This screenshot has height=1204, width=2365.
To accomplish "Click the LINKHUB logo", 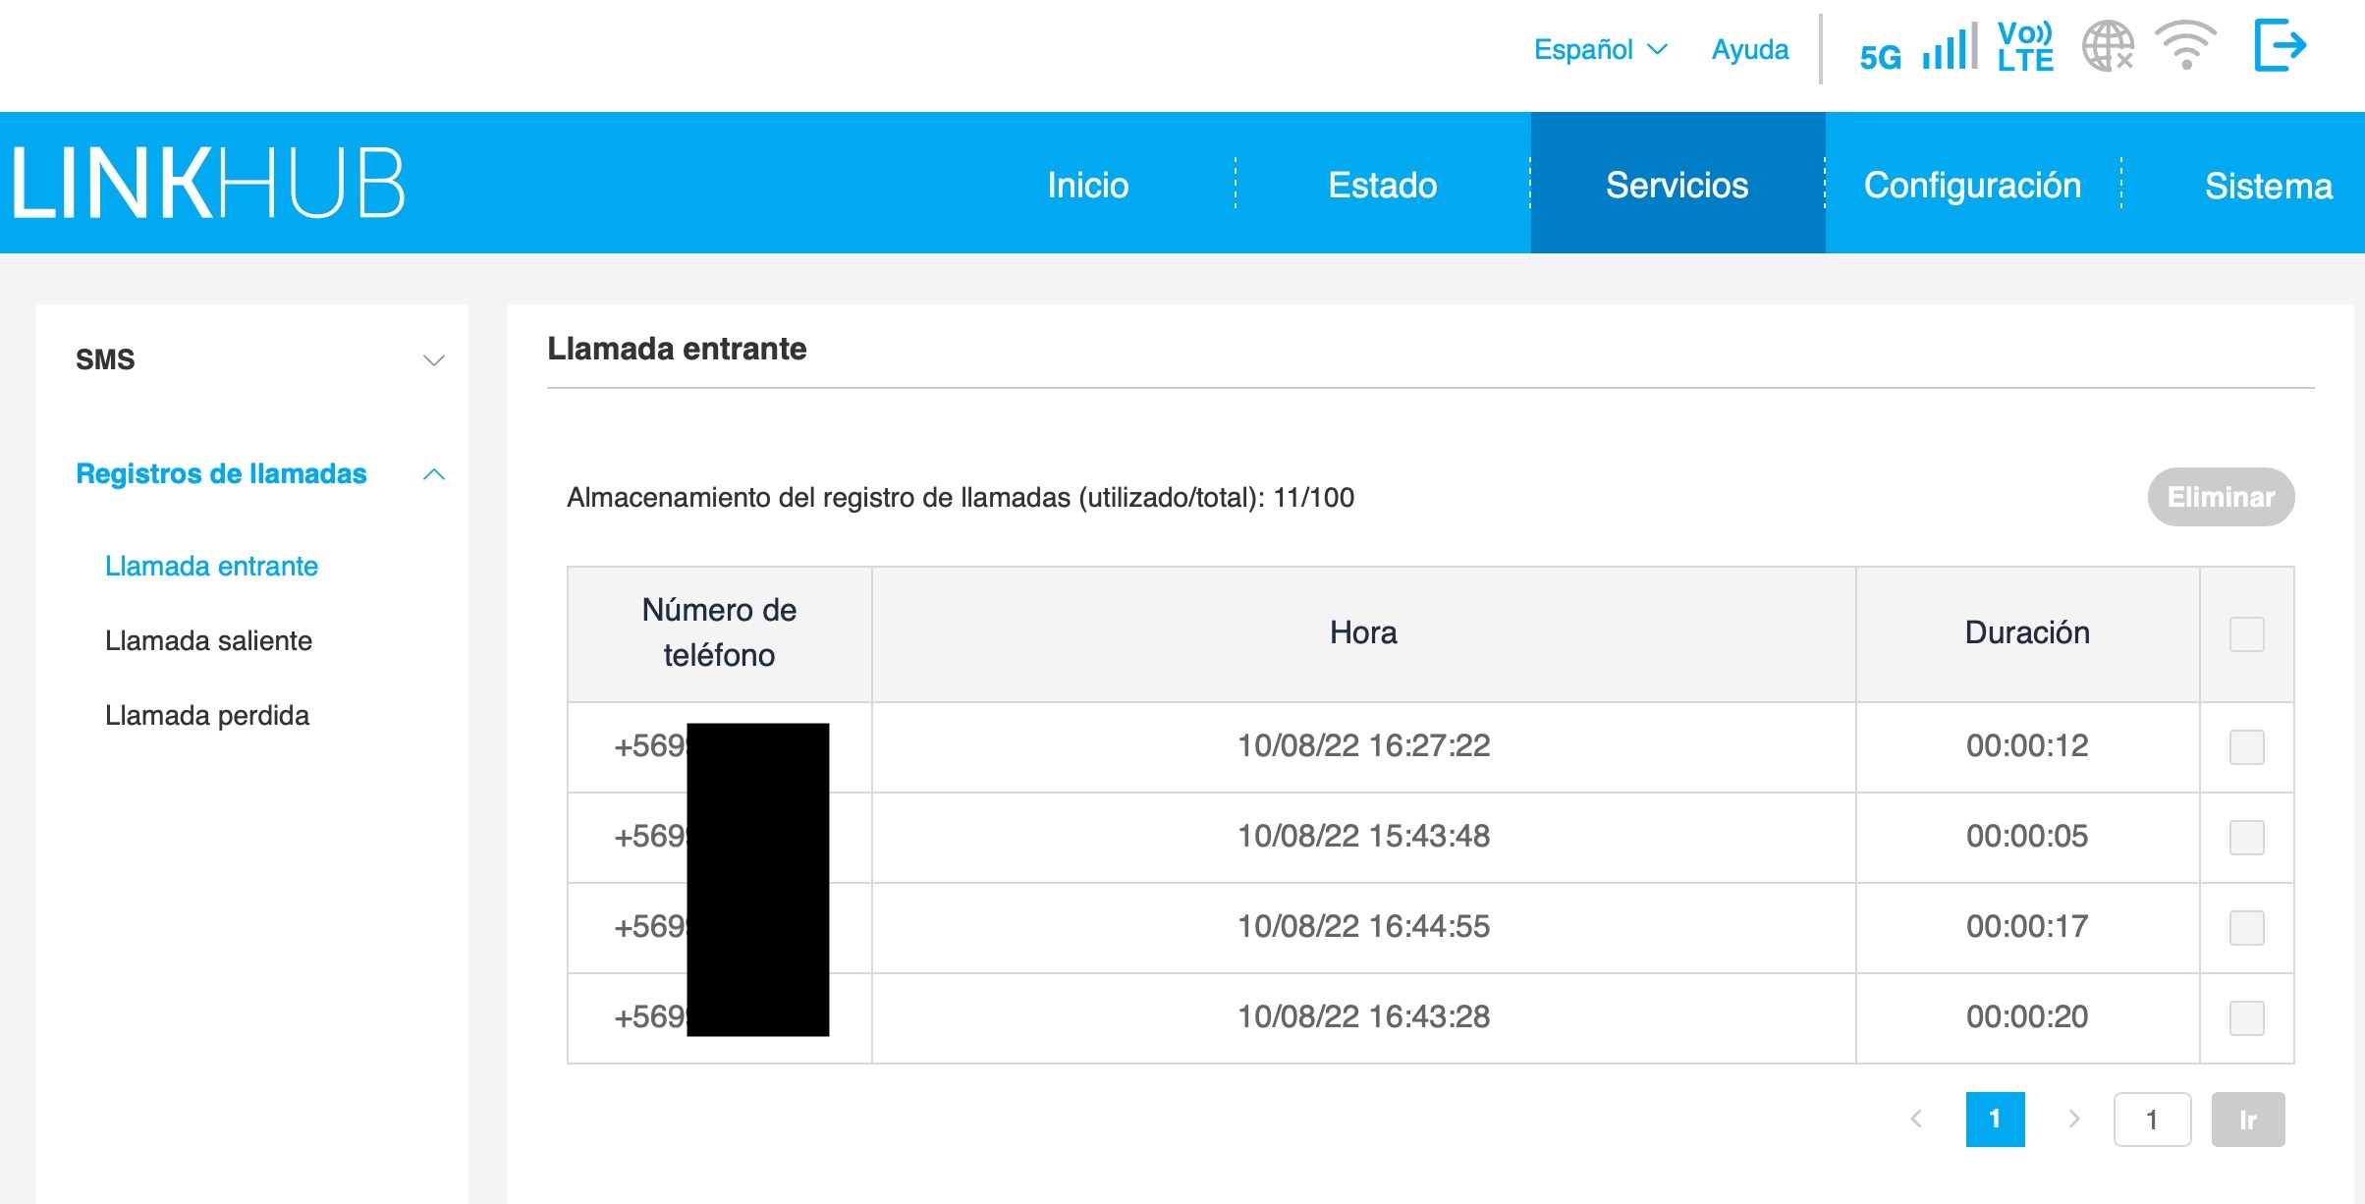I will (x=208, y=183).
